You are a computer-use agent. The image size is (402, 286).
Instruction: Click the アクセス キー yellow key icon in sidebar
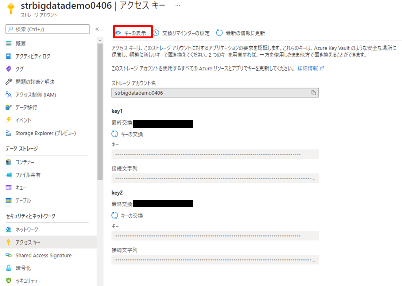point(9,243)
